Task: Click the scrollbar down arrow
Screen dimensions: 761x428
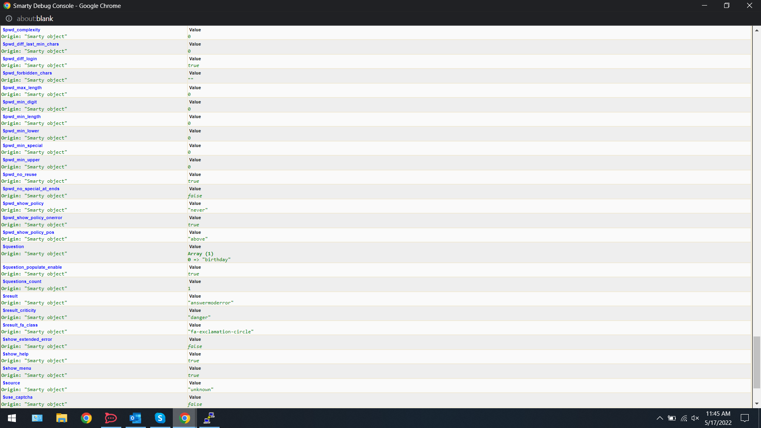Action: click(x=757, y=404)
